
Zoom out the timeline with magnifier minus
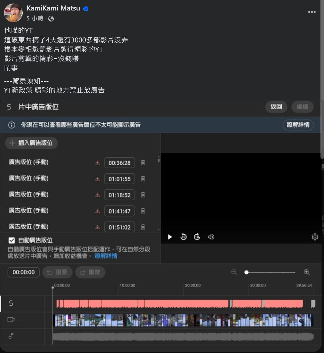pyautogui.click(x=234, y=272)
